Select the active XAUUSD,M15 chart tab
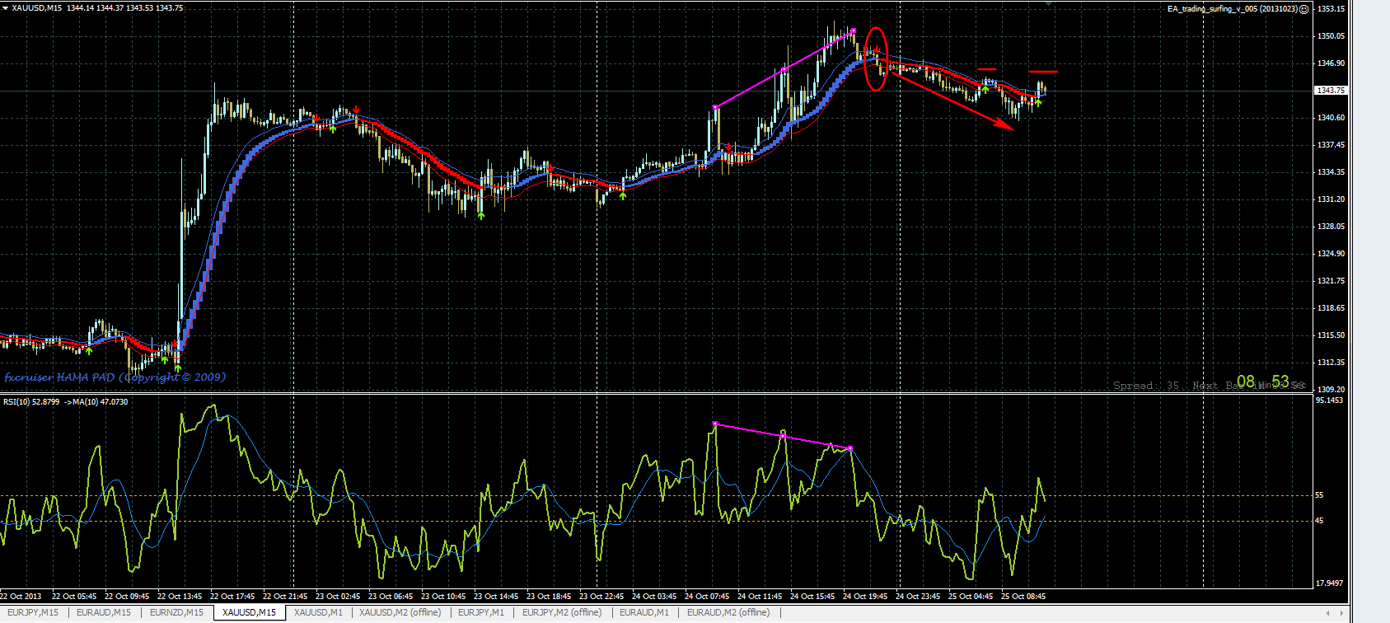 [250, 612]
